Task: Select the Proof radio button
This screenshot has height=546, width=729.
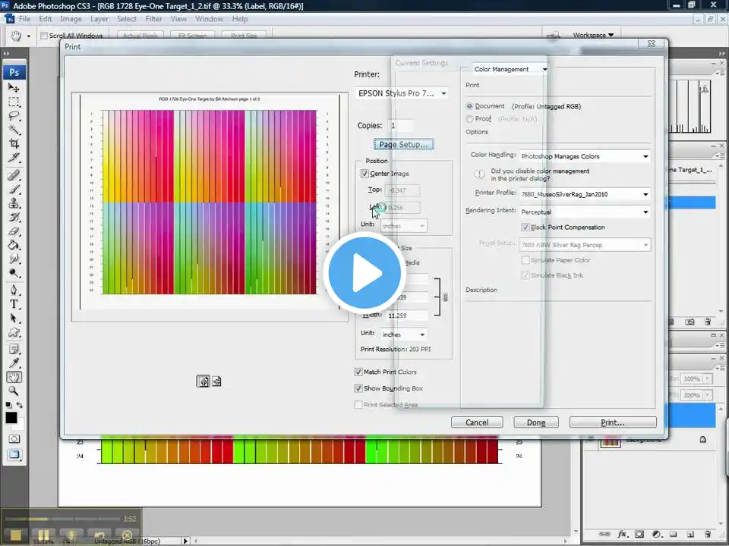Action: pyautogui.click(x=469, y=119)
